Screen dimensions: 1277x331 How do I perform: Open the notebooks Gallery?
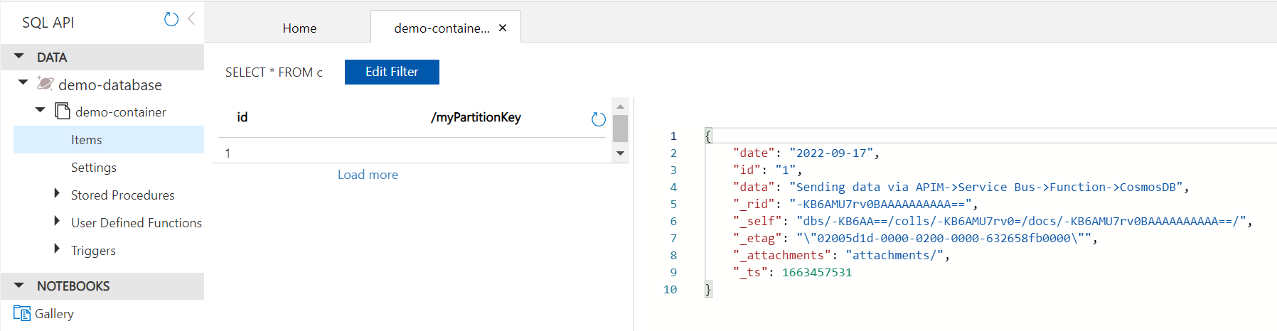[x=54, y=314]
